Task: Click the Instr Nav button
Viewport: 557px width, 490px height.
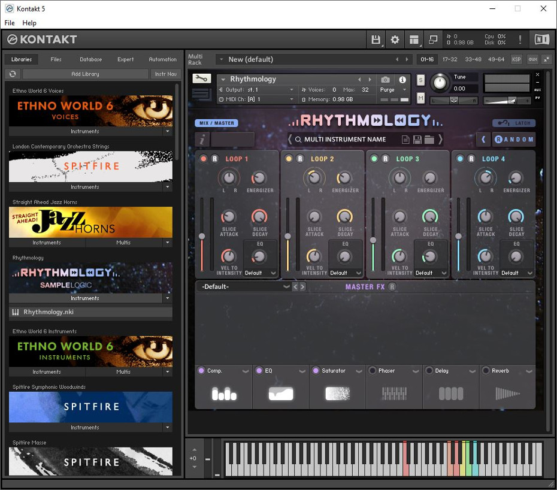Action: (x=165, y=74)
